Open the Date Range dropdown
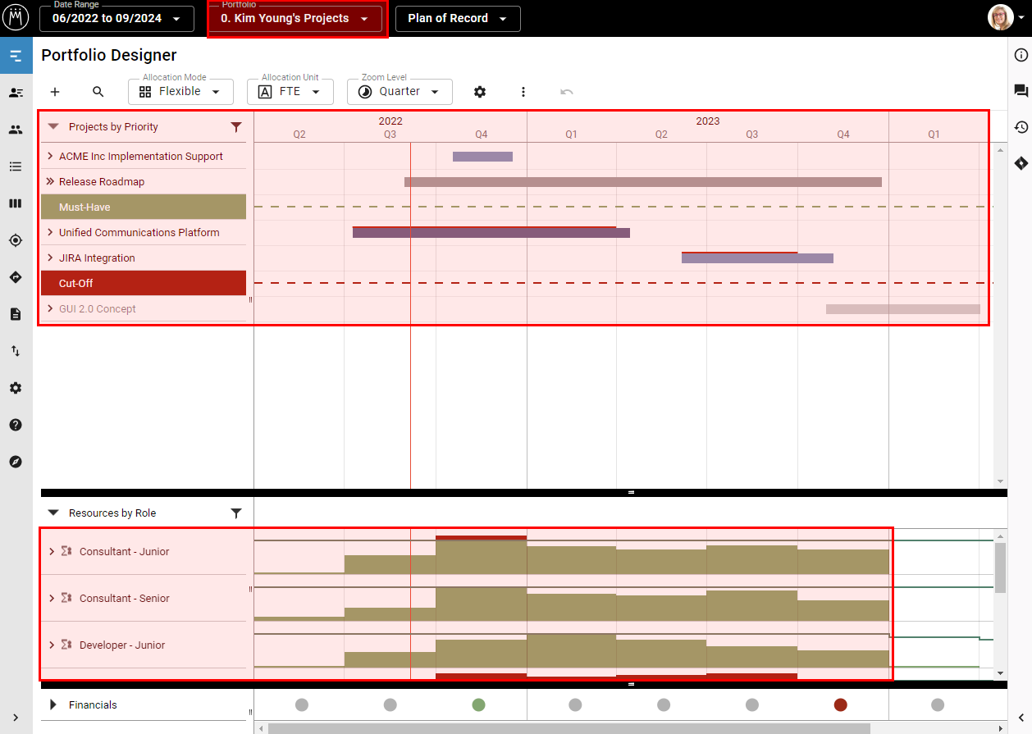Screen dimensions: 1032x734 tap(116, 18)
